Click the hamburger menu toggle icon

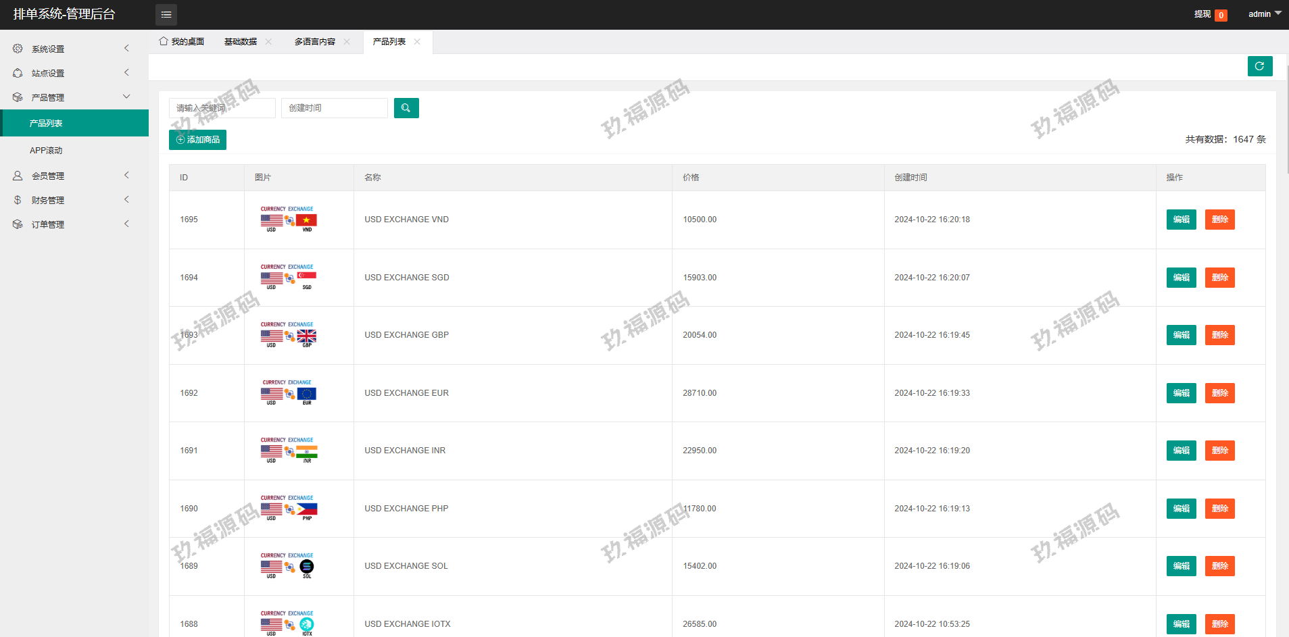tap(166, 14)
